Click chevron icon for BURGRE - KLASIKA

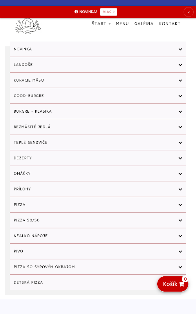coord(180,111)
